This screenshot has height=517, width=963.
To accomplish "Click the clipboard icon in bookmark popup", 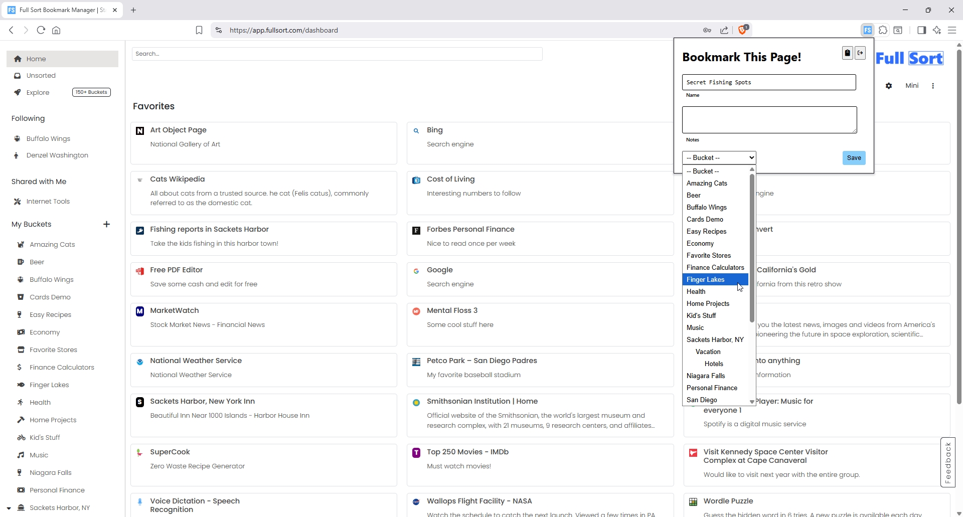I will 847,53.
